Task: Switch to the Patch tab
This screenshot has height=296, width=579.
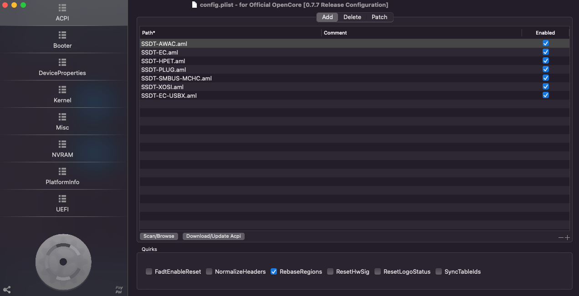Action: (379, 17)
